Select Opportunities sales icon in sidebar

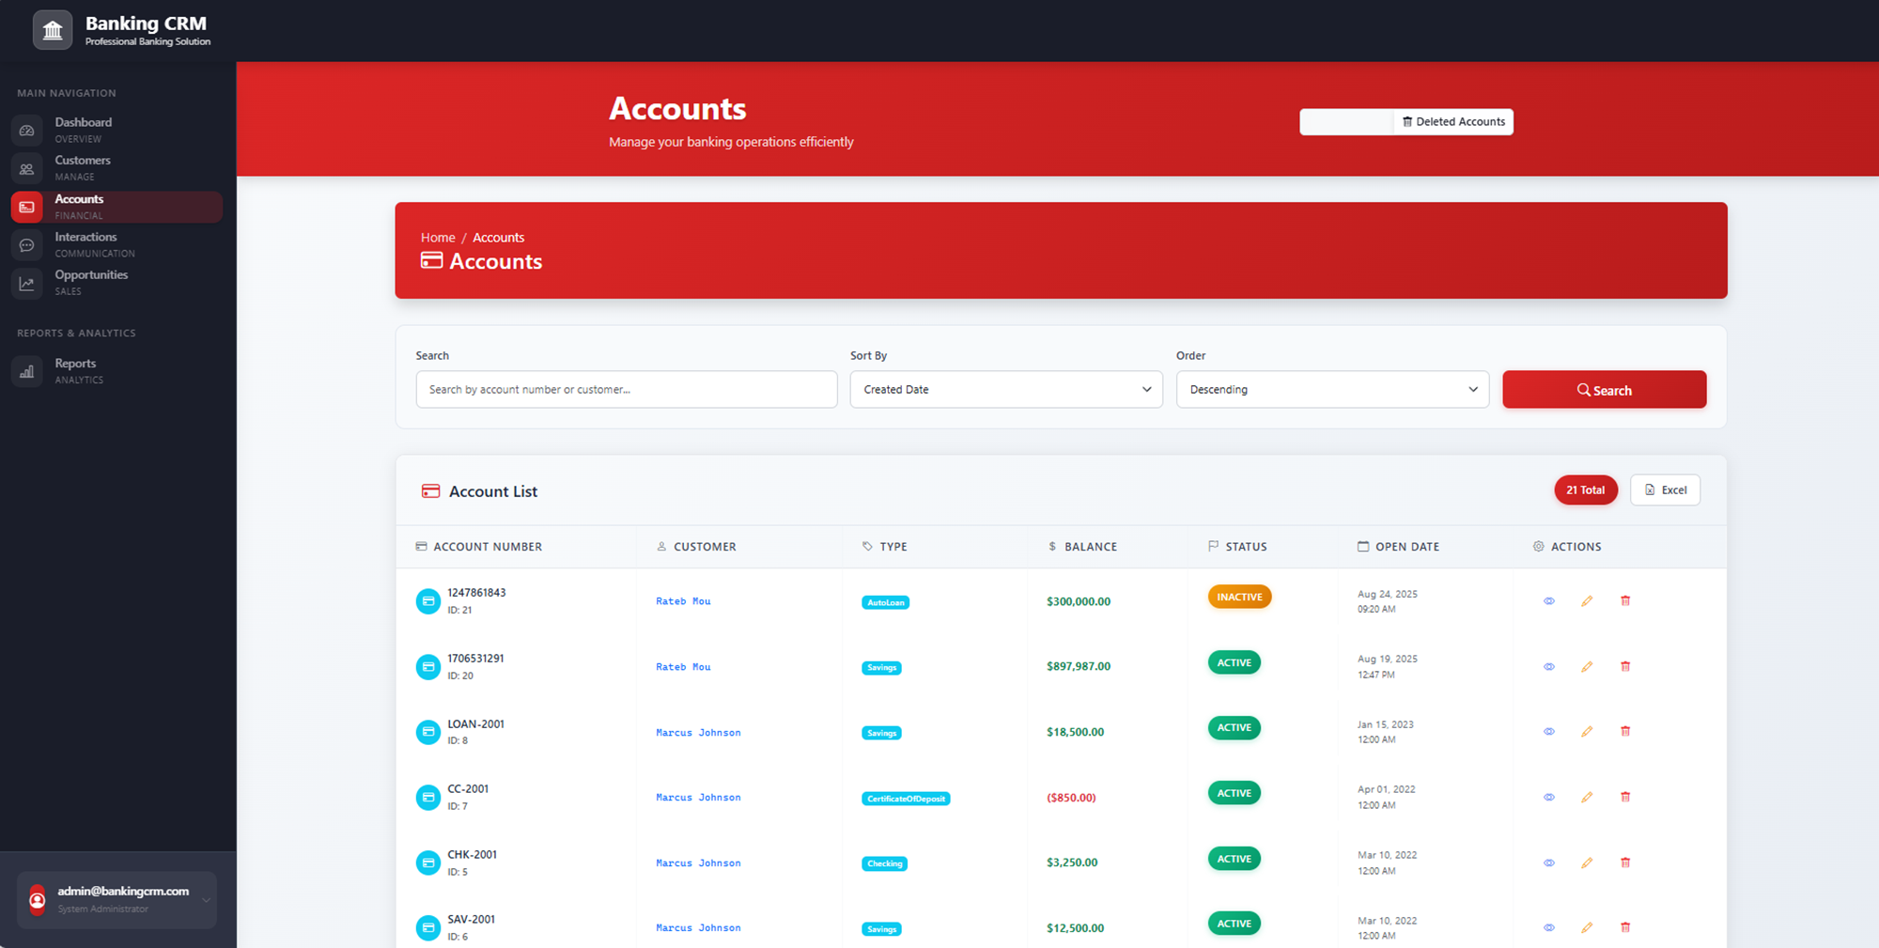pyautogui.click(x=26, y=282)
